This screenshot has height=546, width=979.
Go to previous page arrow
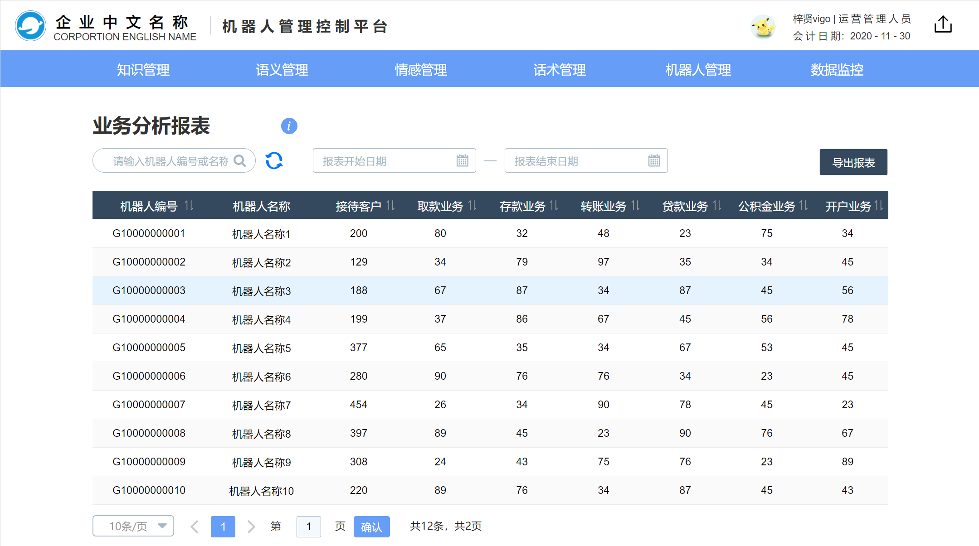(x=195, y=527)
